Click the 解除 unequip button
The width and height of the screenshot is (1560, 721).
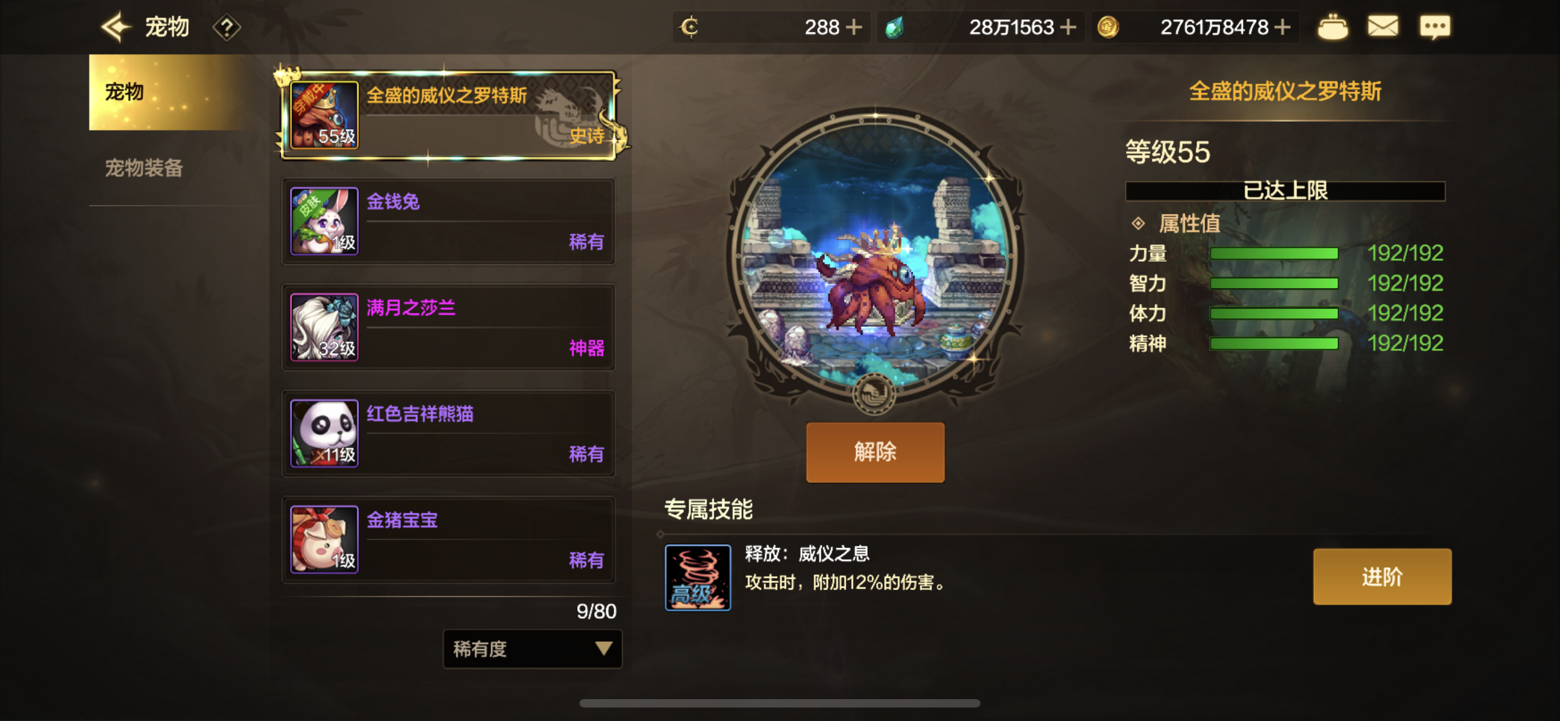point(875,452)
